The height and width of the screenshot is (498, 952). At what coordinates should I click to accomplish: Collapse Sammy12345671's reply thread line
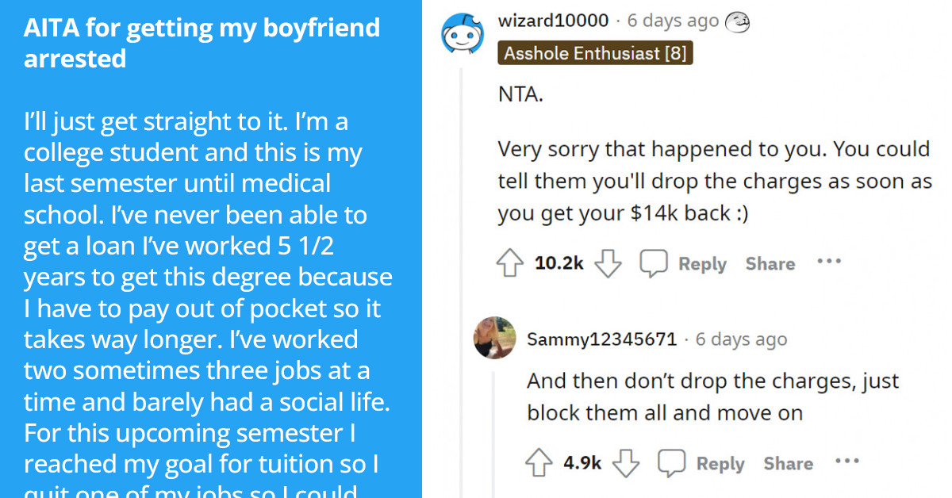pos(494,412)
